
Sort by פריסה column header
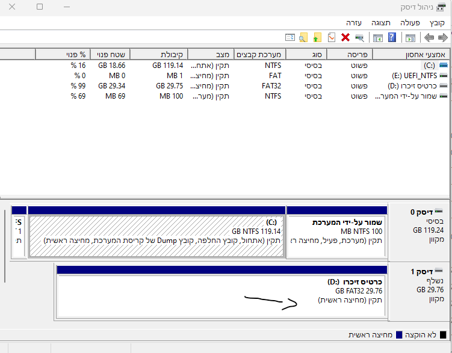tap(349, 54)
